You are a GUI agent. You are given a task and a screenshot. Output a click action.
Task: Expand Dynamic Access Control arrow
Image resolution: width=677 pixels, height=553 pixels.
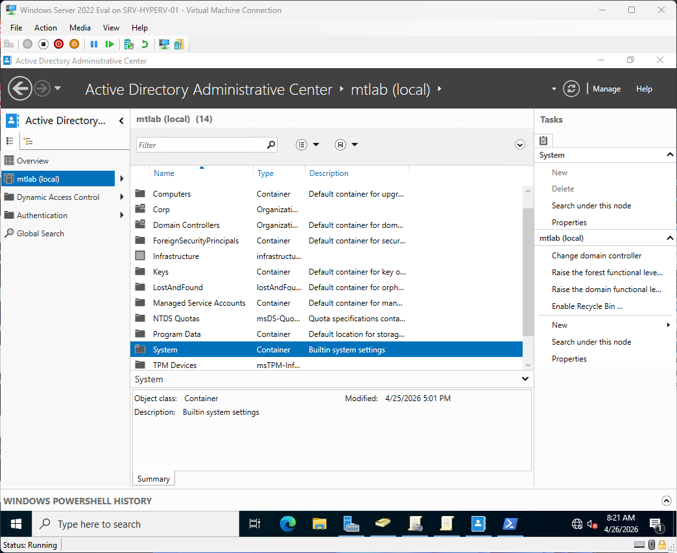point(122,197)
